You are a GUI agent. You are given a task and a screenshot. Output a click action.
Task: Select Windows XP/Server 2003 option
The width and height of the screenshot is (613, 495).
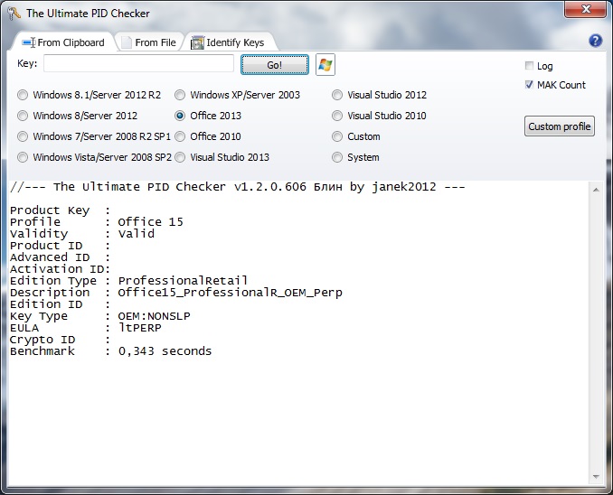point(237,95)
